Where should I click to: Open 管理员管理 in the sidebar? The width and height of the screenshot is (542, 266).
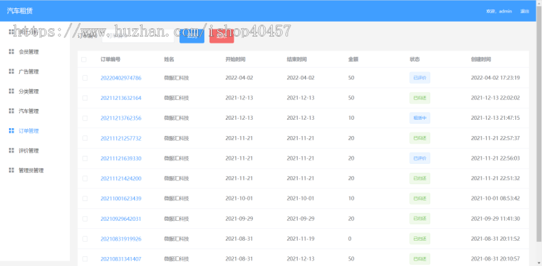point(31,170)
